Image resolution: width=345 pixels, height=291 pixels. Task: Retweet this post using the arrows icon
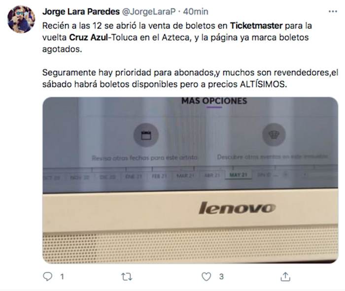(x=127, y=277)
